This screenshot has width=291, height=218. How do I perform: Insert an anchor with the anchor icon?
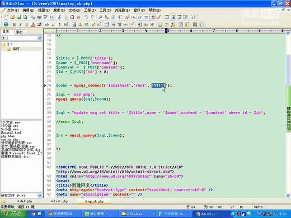click(80, 25)
